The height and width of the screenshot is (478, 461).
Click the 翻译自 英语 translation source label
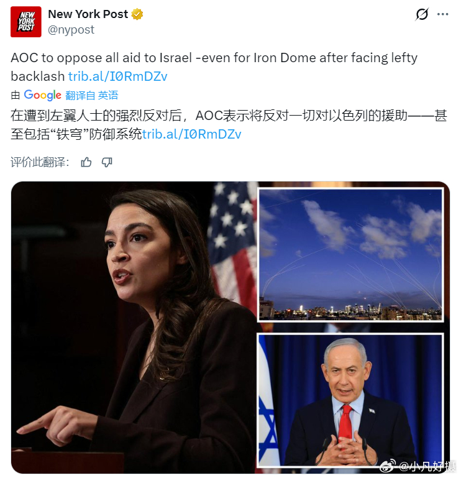click(x=92, y=96)
